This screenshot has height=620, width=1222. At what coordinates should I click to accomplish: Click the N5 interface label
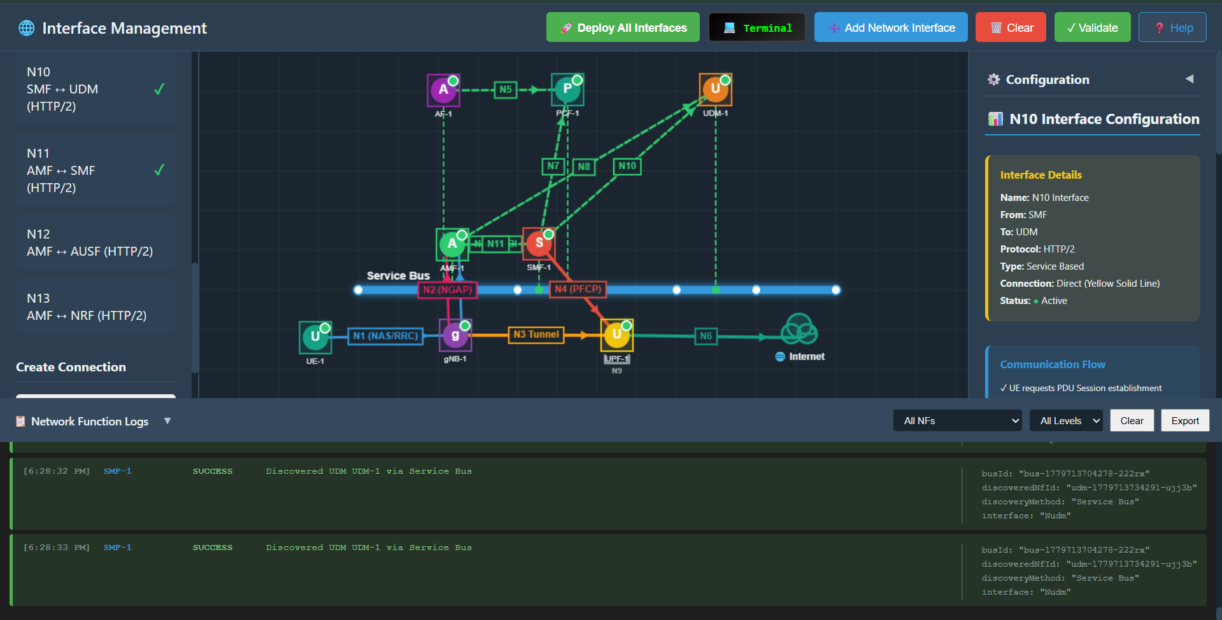pos(506,90)
